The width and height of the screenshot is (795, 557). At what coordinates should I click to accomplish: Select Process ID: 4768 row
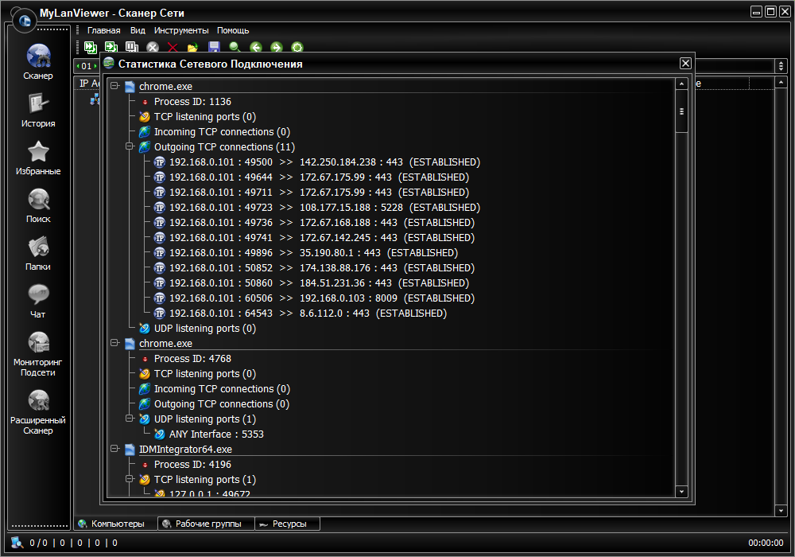[x=192, y=359]
